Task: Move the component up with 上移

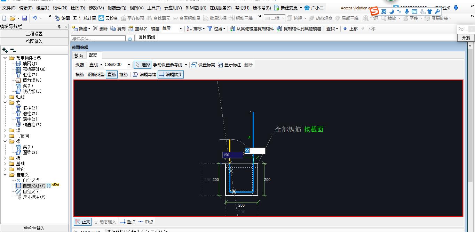Action: coord(350,28)
